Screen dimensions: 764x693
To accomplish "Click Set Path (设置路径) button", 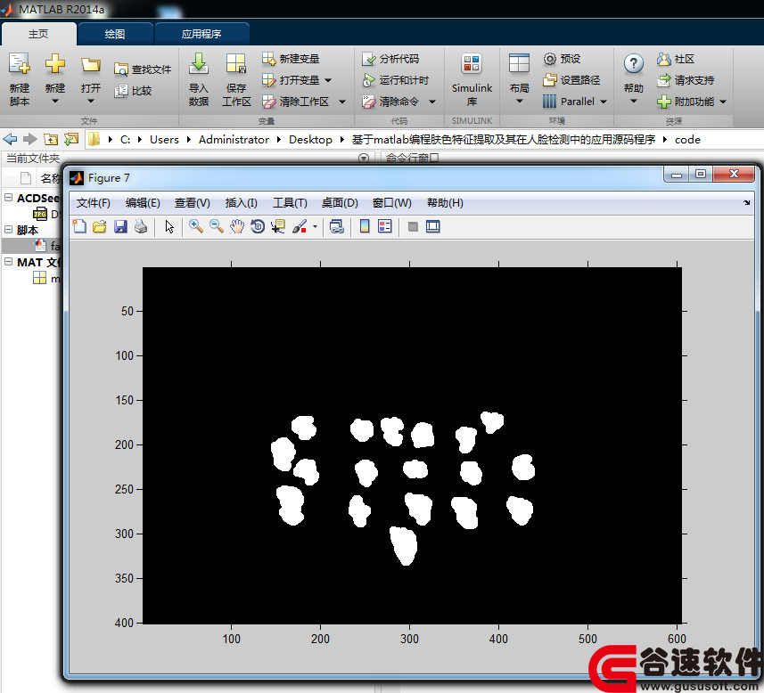I will point(571,80).
